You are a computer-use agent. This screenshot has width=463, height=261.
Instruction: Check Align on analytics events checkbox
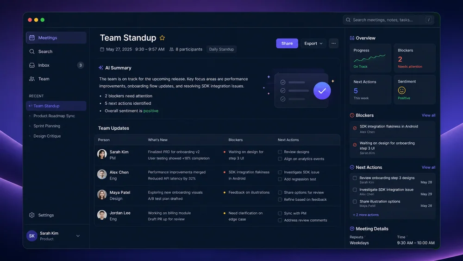280,159
